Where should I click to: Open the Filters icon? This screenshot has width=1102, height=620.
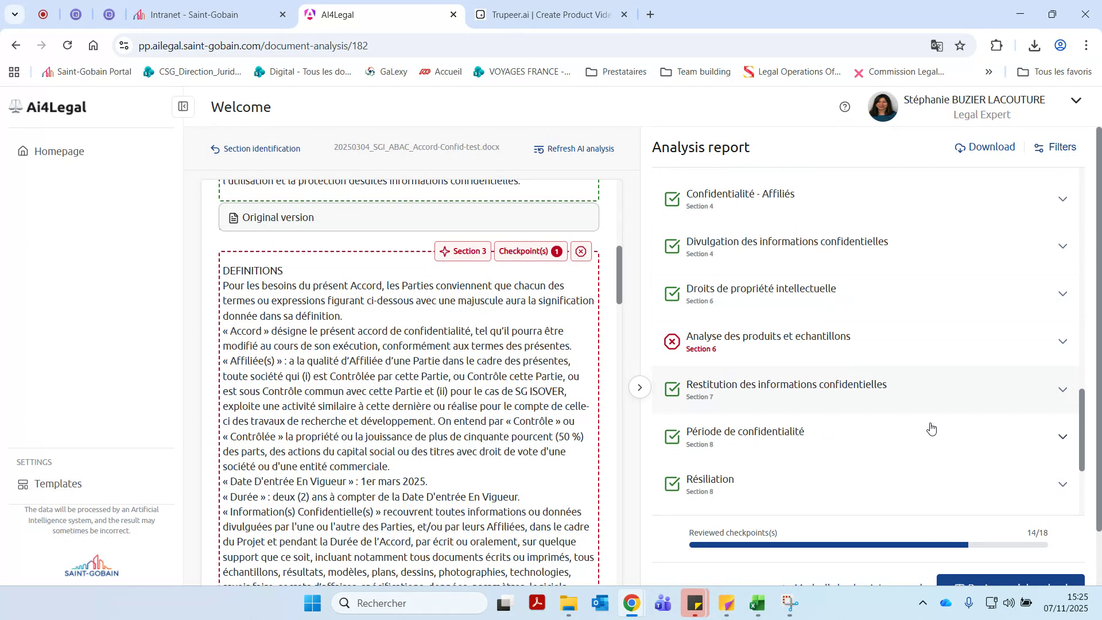click(x=1038, y=148)
